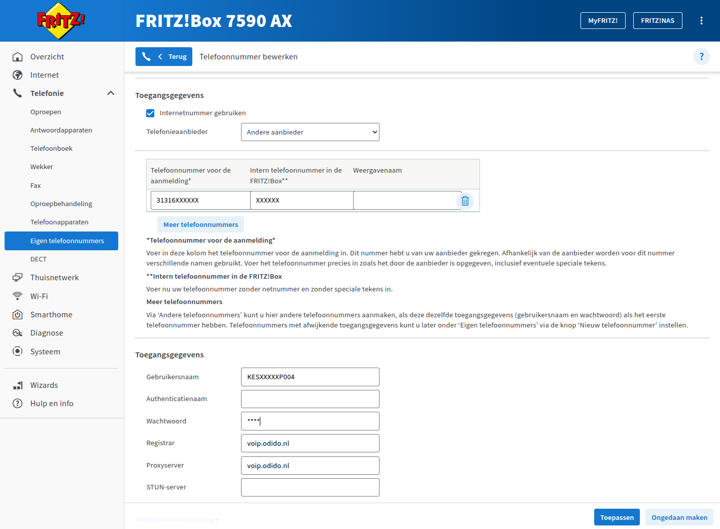720x529 pixels.
Task: Click the Wi-Fi icon in sidebar
Action: (17, 296)
